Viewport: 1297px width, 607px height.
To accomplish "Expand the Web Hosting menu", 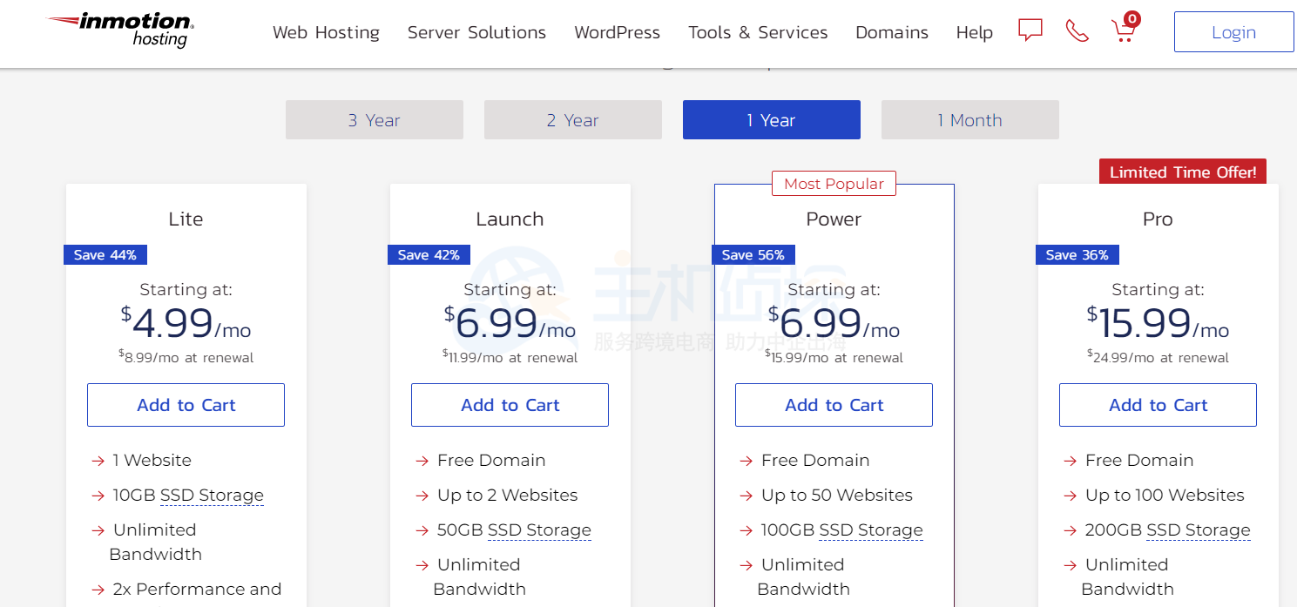I will point(326,32).
